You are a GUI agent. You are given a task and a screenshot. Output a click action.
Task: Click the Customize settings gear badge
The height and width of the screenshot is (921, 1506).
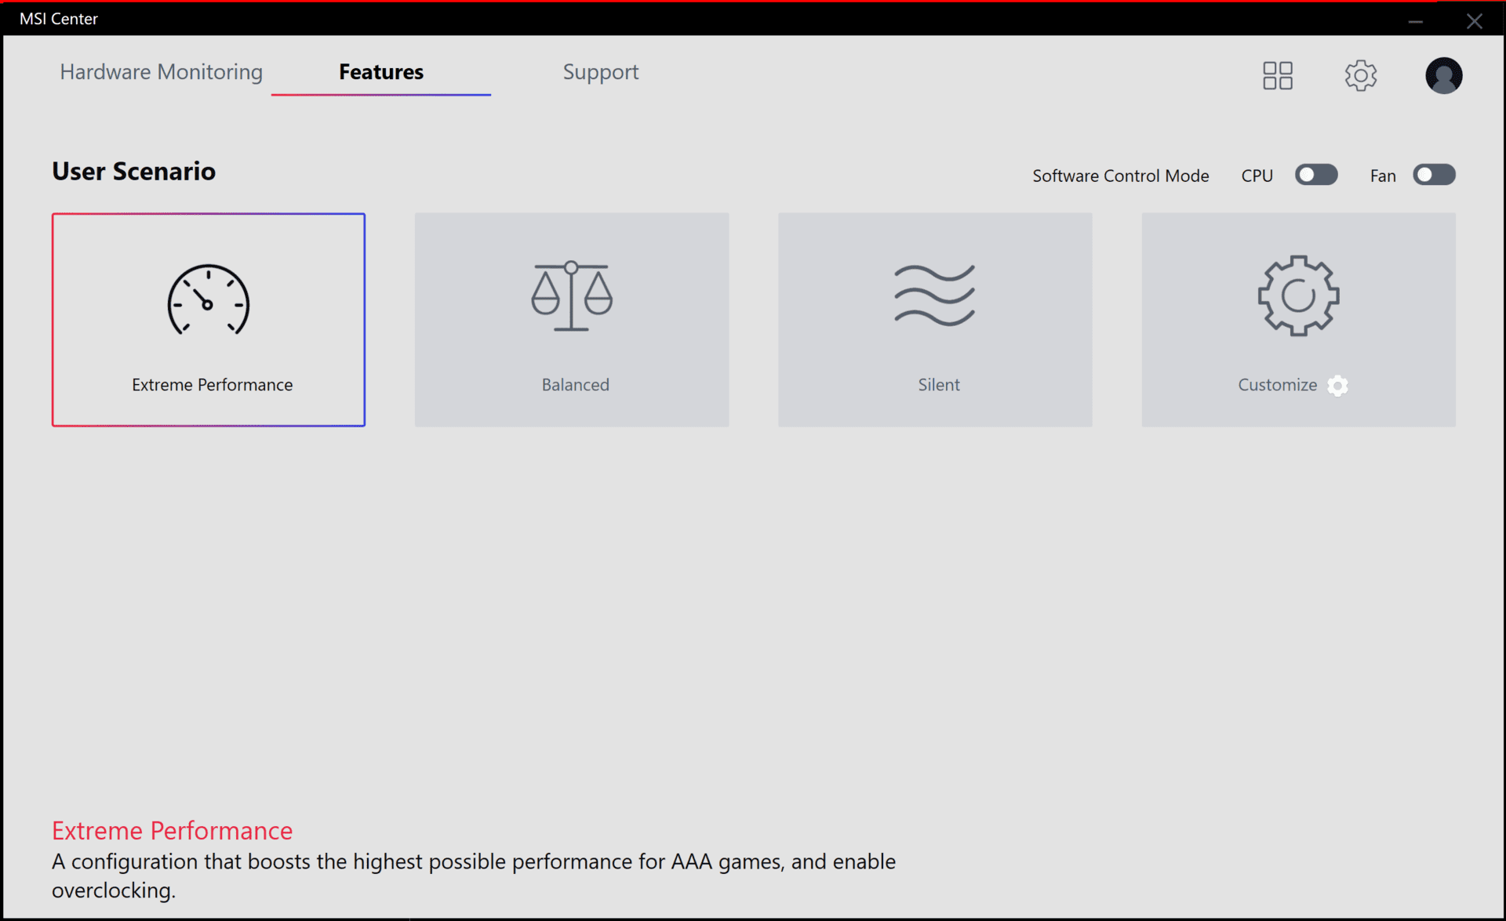click(1338, 385)
